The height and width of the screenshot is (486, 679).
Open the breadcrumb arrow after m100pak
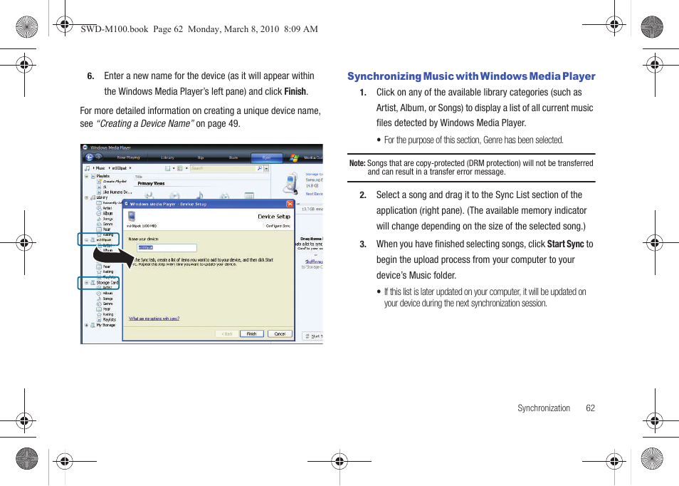click(130, 168)
